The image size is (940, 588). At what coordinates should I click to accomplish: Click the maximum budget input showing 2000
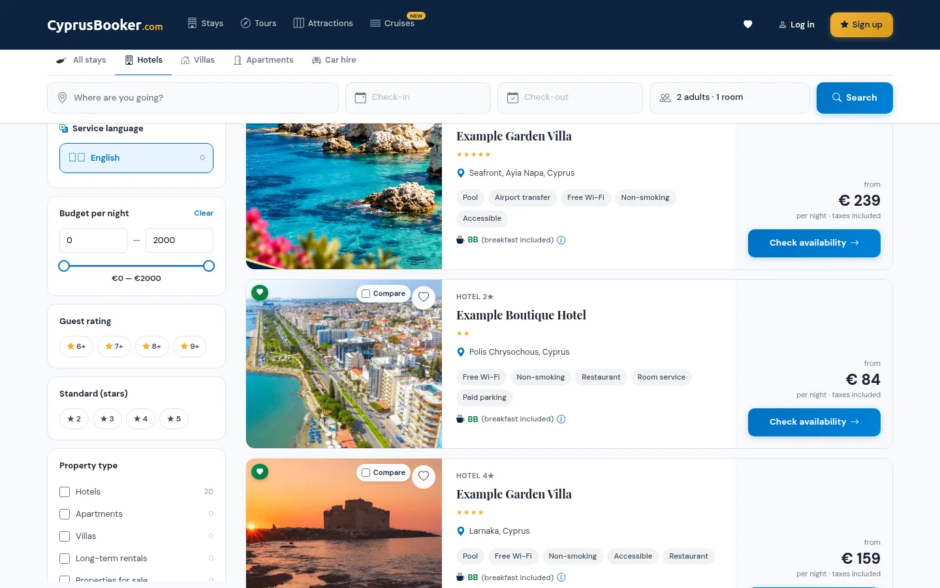pyautogui.click(x=180, y=240)
